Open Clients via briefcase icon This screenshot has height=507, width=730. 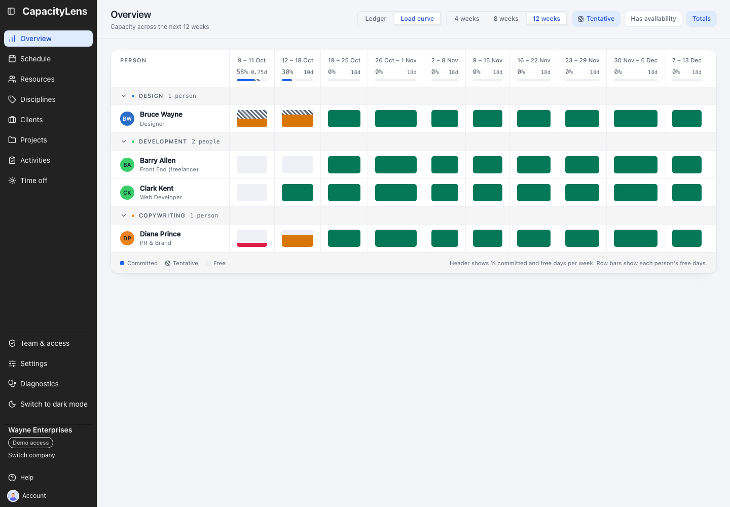[12, 120]
